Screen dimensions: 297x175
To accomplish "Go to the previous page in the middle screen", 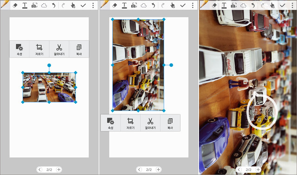I will 139,169.
